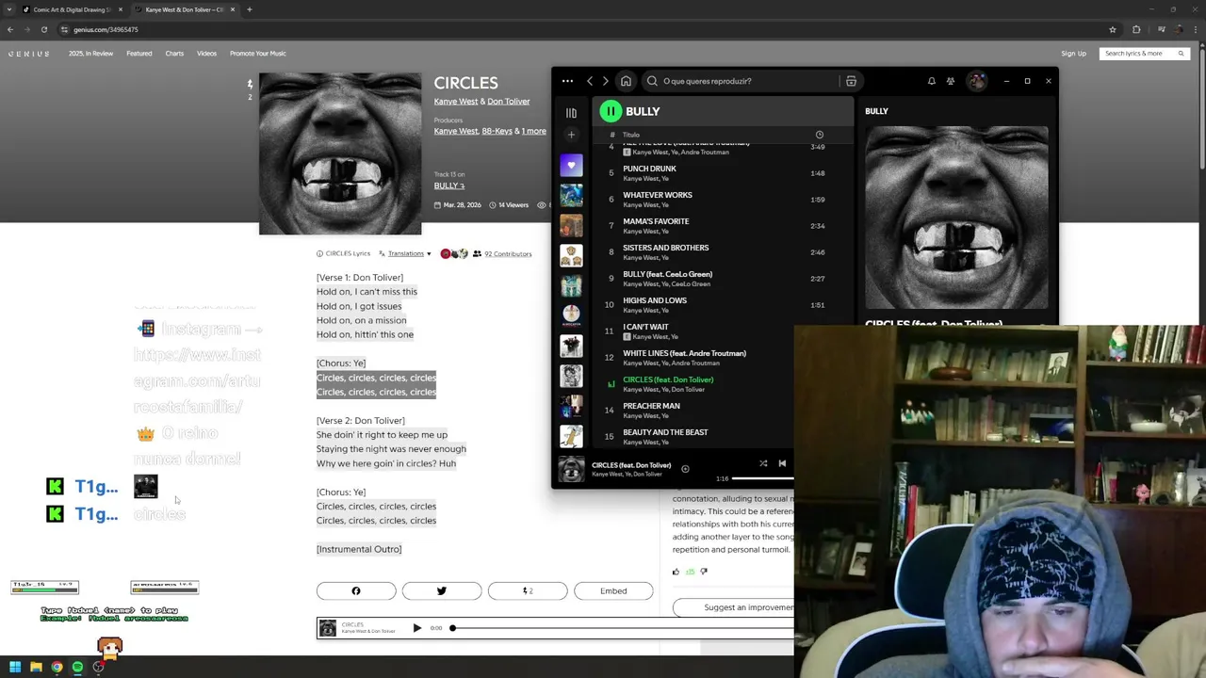
Task: Click Sign Up on Genius
Action: pyautogui.click(x=1073, y=54)
